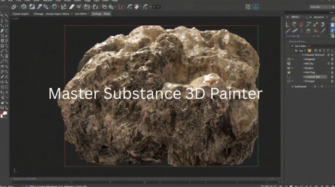This screenshot has height=187, width=335.
Task: Click the stacked layers icon beside MIl Lly layer
Action: pos(289,63)
